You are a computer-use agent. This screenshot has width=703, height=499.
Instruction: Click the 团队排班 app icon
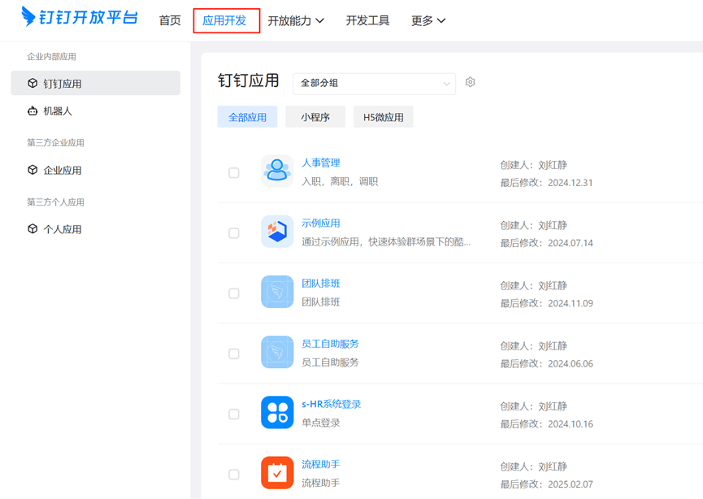pyautogui.click(x=277, y=292)
